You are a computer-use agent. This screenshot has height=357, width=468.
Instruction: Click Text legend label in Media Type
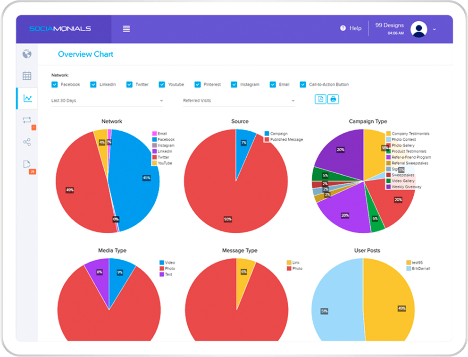click(x=168, y=274)
